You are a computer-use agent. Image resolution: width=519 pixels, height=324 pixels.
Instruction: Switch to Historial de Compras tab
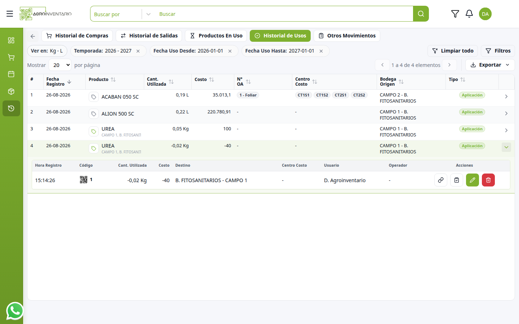pyautogui.click(x=77, y=36)
